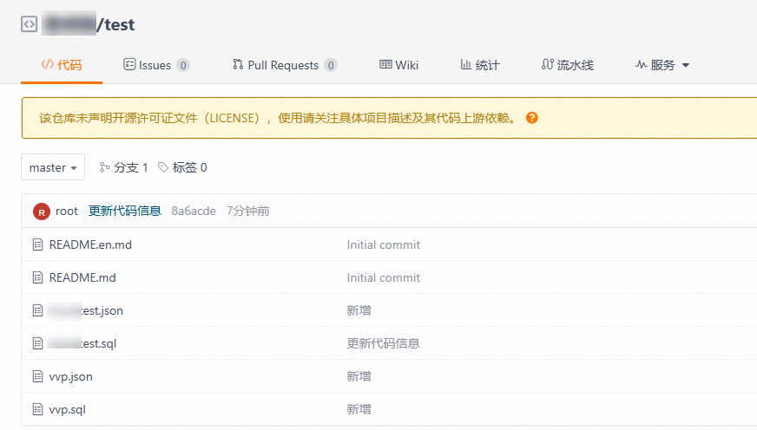Screen dimensions: 757x430
Task: Open the 新增 commit for vvp.json
Action: point(359,376)
